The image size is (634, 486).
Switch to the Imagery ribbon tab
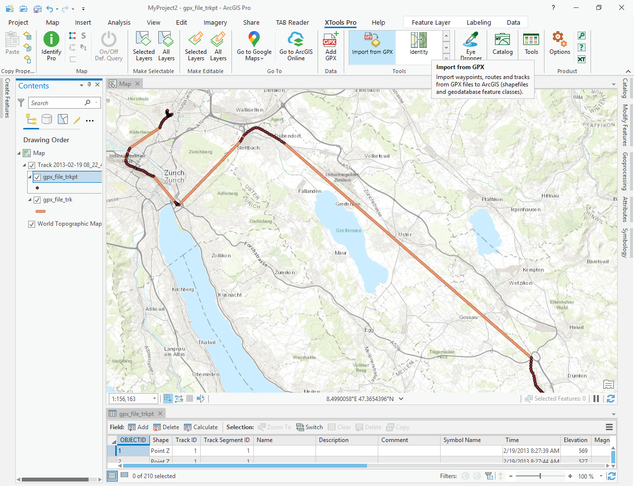click(215, 23)
